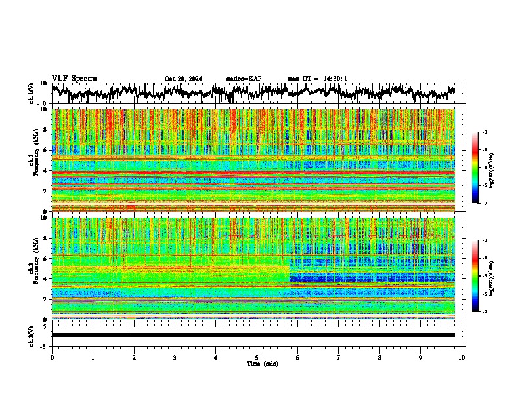Image resolution: width=520 pixels, height=401 pixels.
Task: Click the "8" kHz tick on ch.1 frequency axis
Action: point(46,130)
